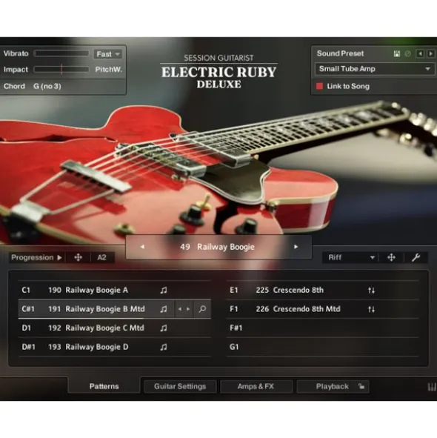Adjust the Impact slider

coord(61,70)
